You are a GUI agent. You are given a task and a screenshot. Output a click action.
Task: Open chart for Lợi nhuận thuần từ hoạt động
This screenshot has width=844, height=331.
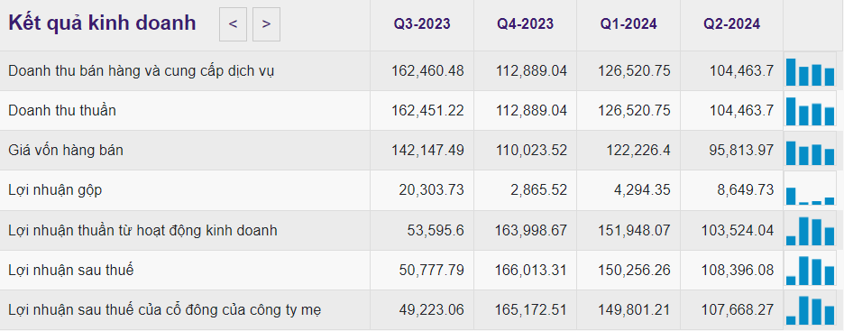point(810,231)
